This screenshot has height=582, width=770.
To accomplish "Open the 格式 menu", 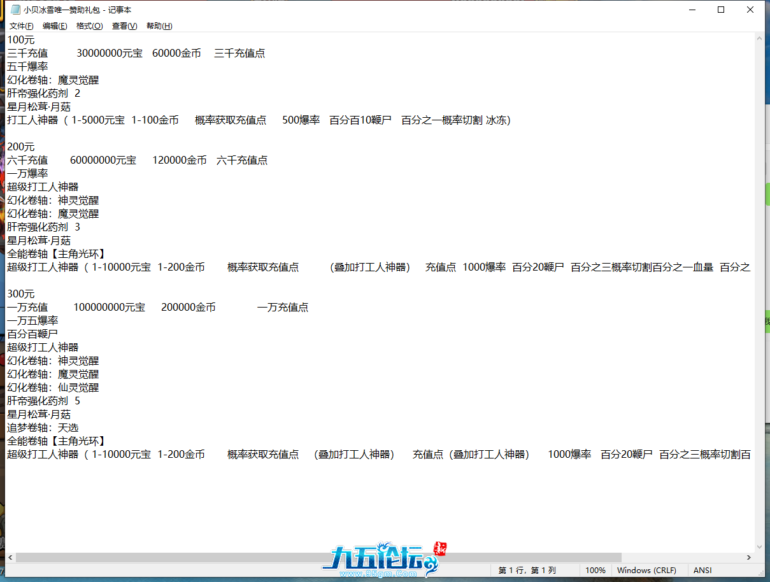I will [x=89, y=26].
